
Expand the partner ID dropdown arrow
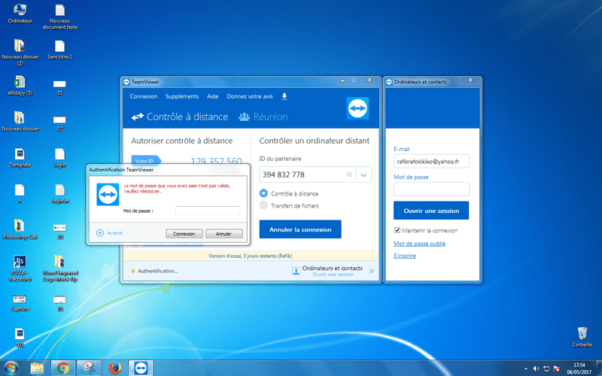point(363,174)
